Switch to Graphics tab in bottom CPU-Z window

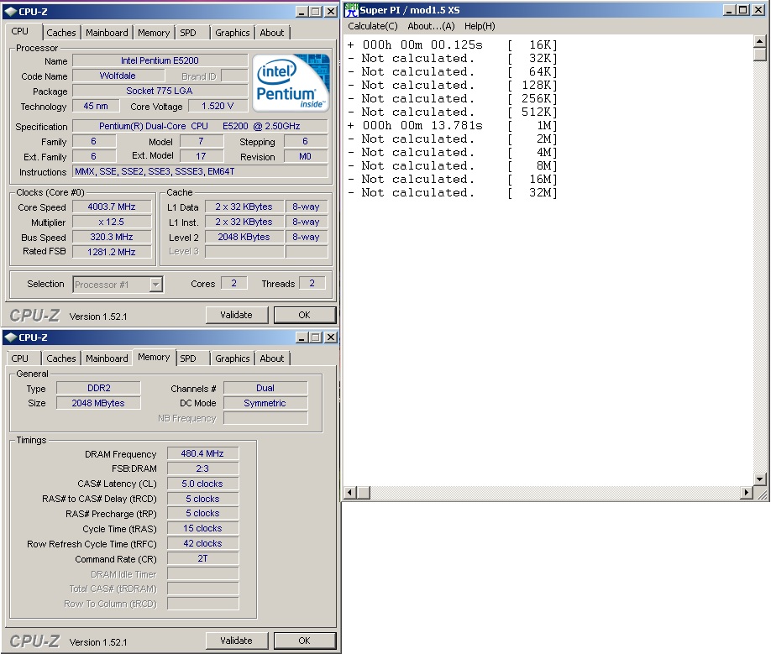coord(232,358)
